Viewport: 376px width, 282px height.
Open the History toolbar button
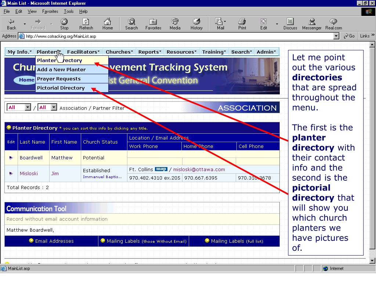[196, 24]
